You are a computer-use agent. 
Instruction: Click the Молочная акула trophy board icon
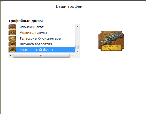(12, 33)
